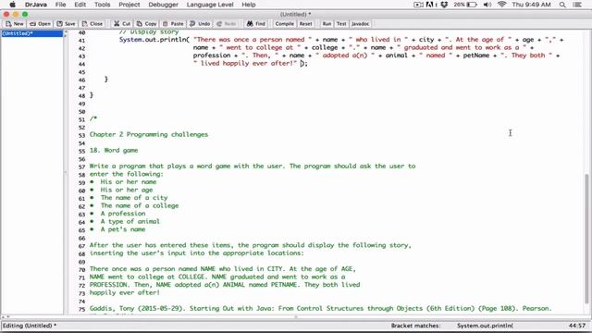Viewport: 592px width, 333px height.
Task: Click the Dropbox menu bar icon
Action: click(x=444, y=5)
